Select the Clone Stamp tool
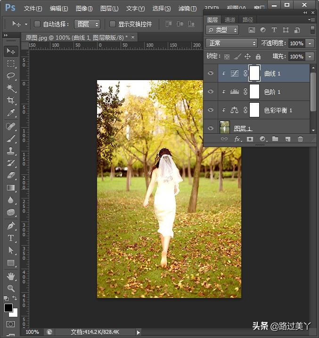 [x=11, y=151]
